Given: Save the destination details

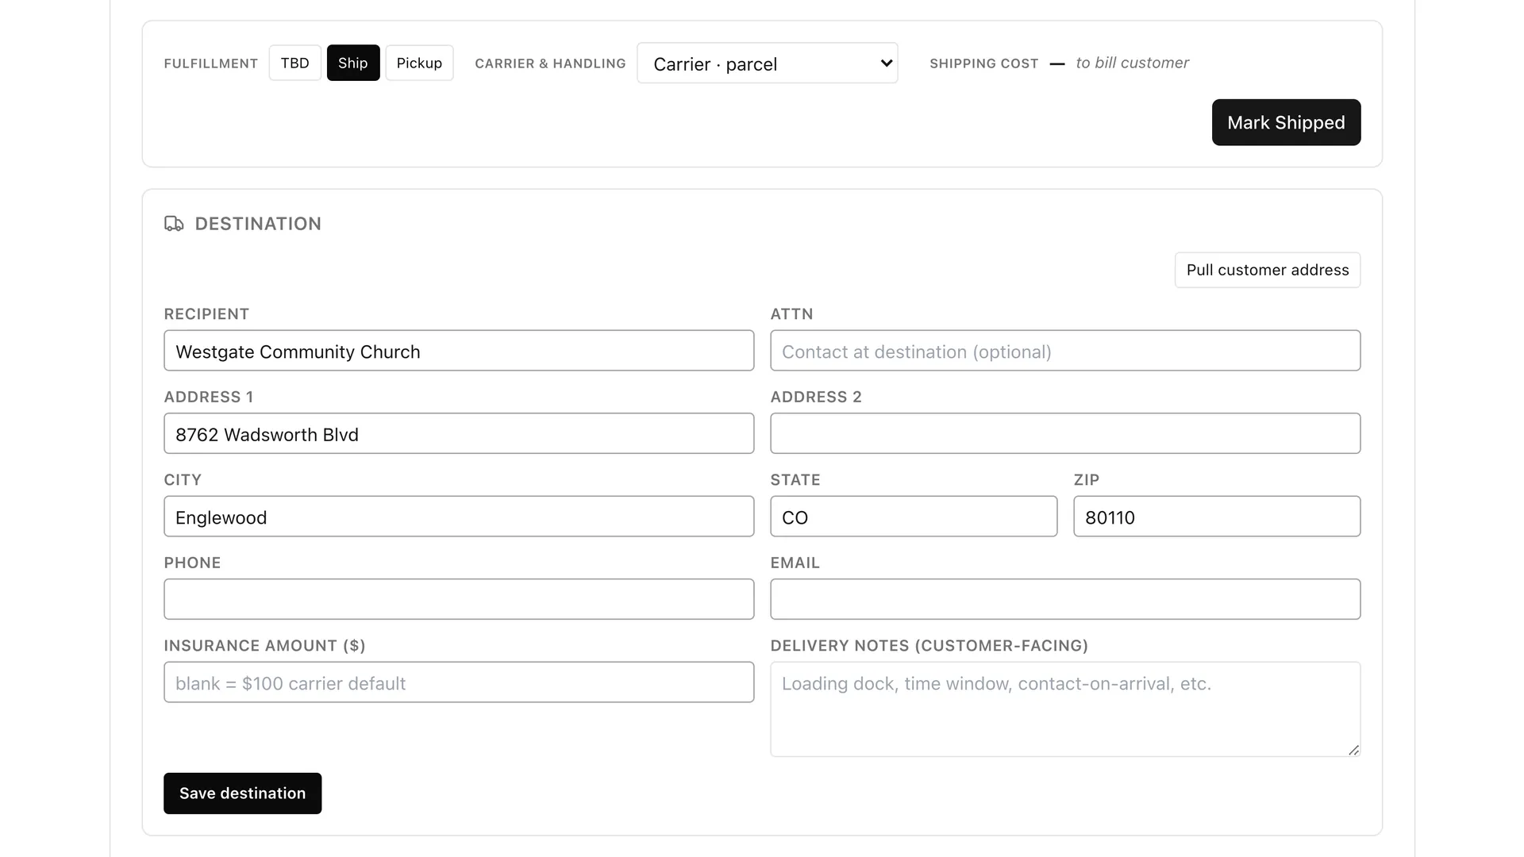Looking at the screenshot, I should (x=242, y=794).
